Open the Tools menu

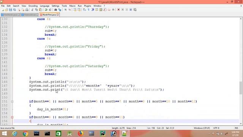[x=64, y=6]
